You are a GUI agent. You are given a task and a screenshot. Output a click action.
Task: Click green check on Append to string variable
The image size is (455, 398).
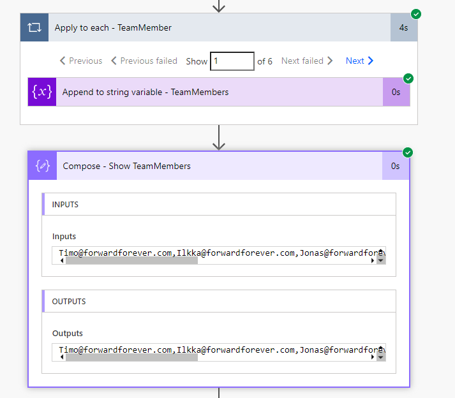[x=408, y=78]
